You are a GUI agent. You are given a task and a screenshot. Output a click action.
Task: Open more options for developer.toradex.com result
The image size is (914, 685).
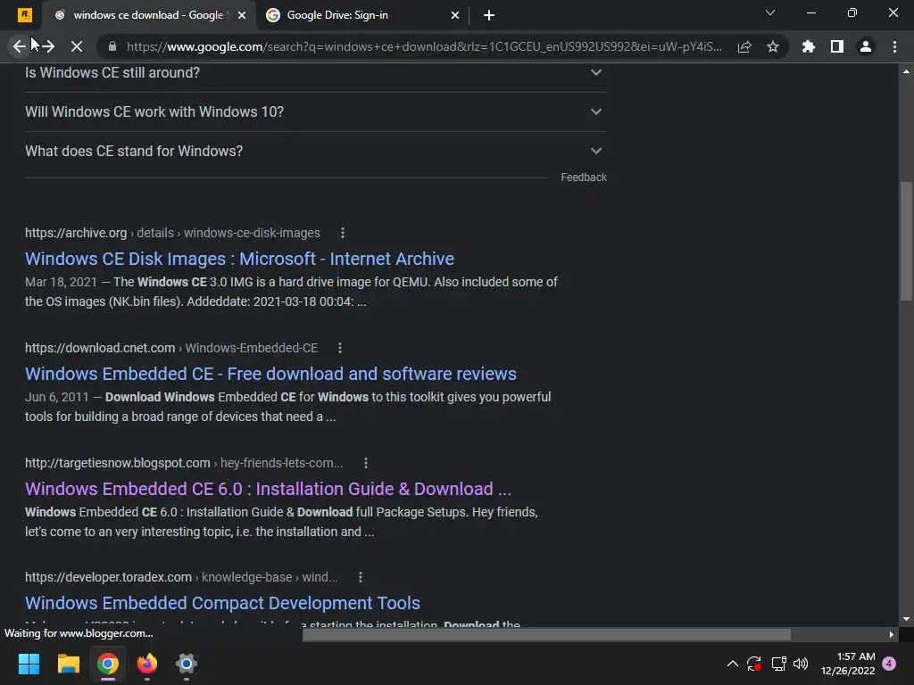361,577
